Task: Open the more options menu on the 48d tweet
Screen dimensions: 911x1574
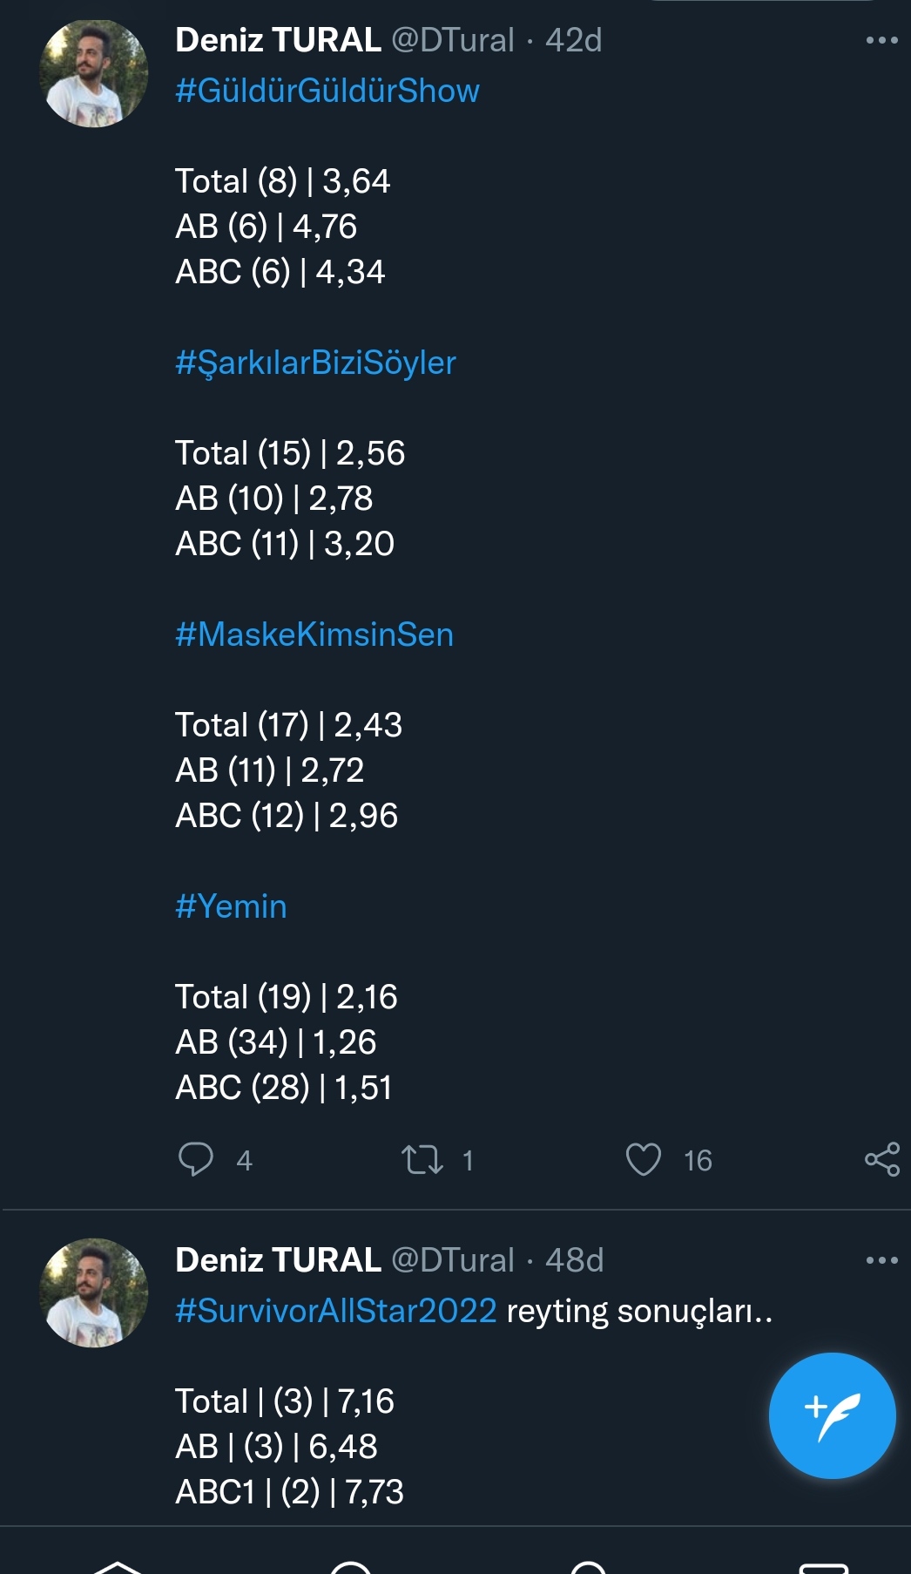Action: (881, 1260)
